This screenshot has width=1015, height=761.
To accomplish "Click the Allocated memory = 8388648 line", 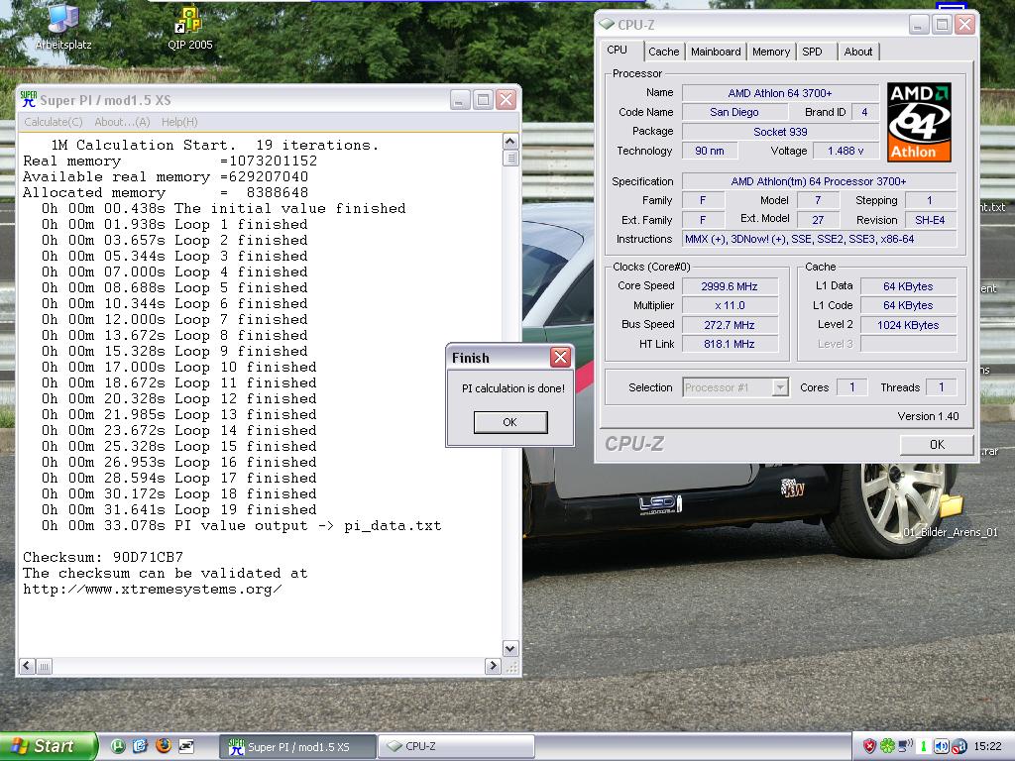I will [x=166, y=192].
